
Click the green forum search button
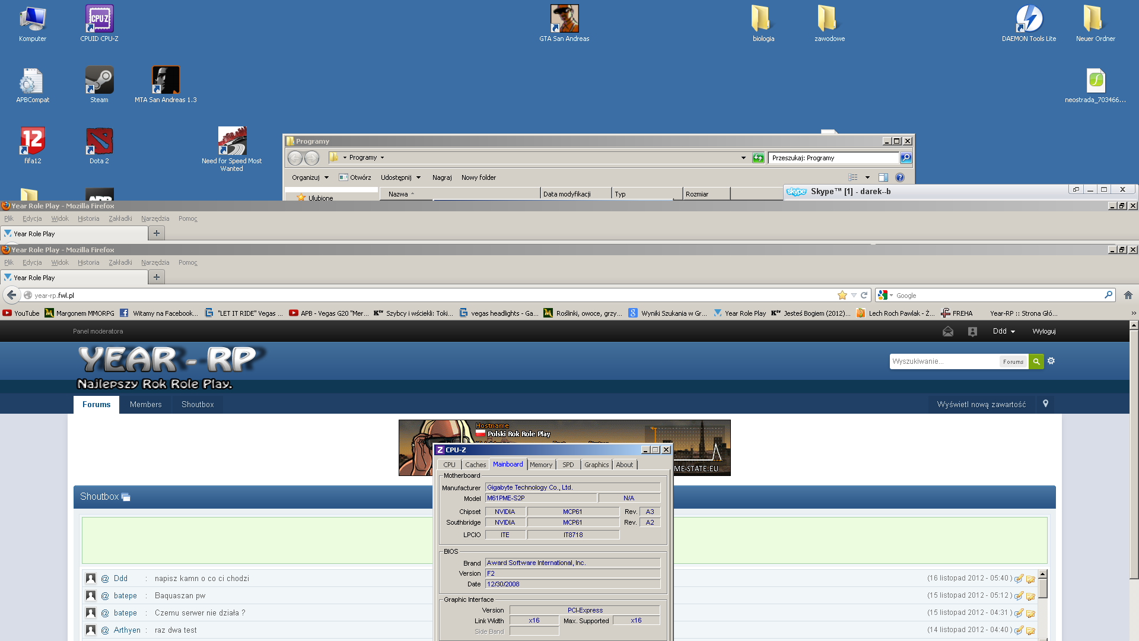coord(1036,361)
